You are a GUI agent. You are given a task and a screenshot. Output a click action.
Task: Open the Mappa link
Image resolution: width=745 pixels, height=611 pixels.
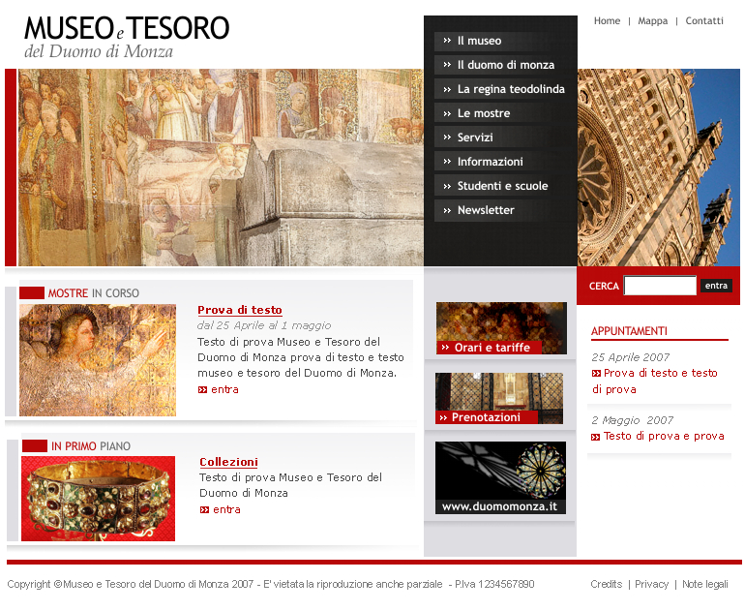(652, 21)
